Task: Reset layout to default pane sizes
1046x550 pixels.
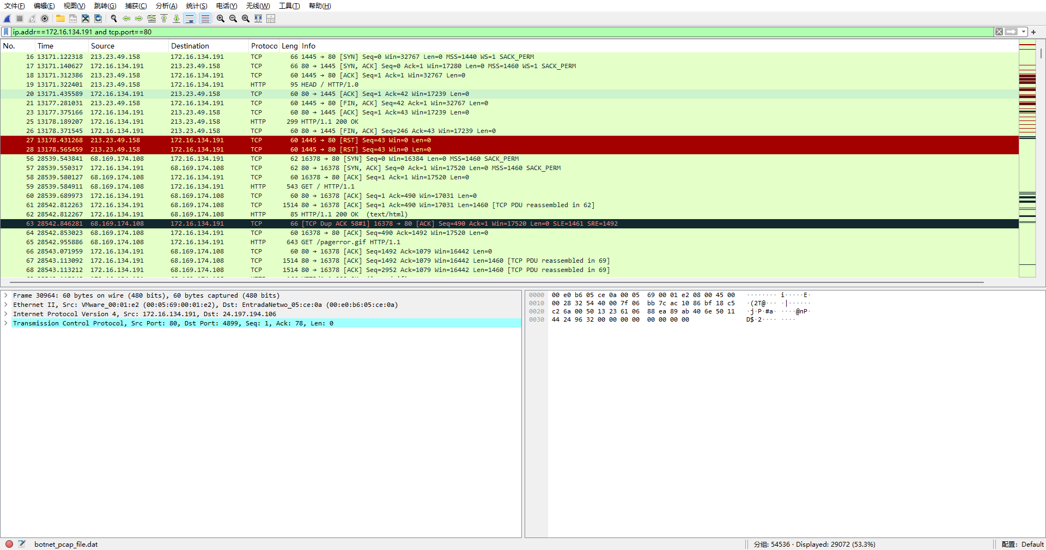Action: pyautogui.click(x=271, y=19)
